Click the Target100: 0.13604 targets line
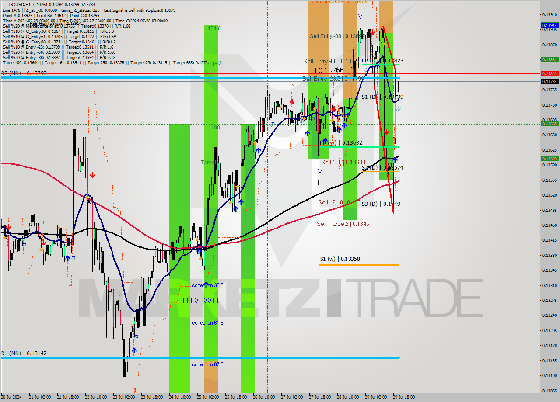Viewport: 560px width, 402px height. coord(105,62)
